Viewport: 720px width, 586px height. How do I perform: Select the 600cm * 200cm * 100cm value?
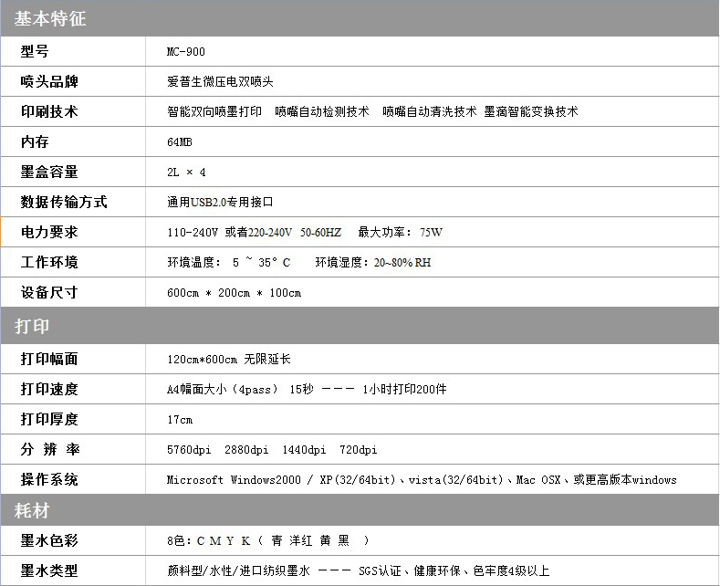click(x=234, y=293)
